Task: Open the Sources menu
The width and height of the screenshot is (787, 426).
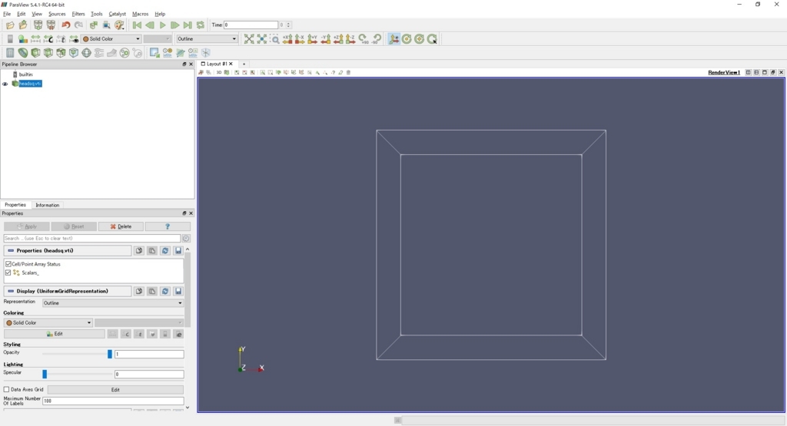Action: [57, 14]
